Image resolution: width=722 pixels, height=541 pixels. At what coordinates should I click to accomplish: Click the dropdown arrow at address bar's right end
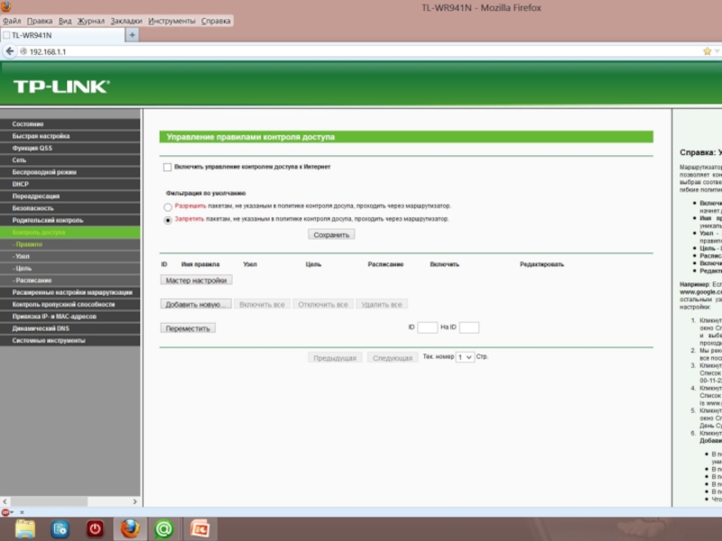point(718,51)
